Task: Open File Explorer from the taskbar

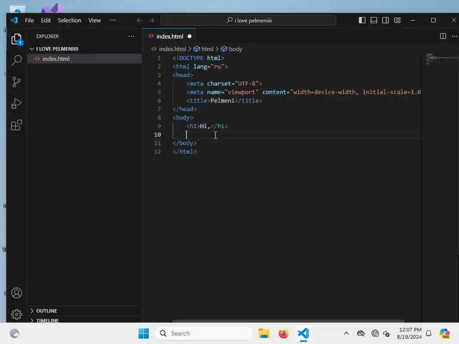Action: pyautogui.click(x=264, y=333)
